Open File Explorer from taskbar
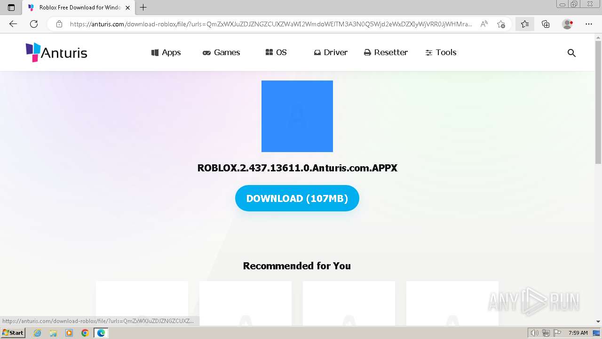 point(53,333)
